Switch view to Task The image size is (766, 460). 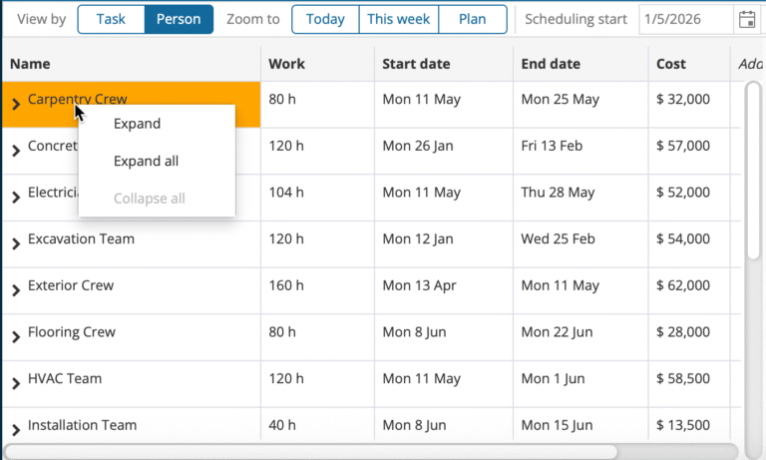click(x=111, y=19)
